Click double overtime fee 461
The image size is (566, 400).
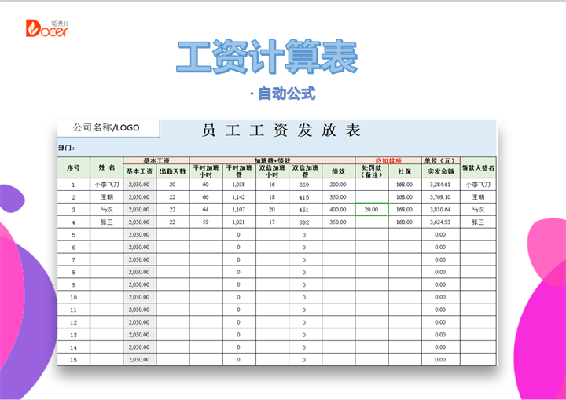pyautogui.click(x=304, y=210)
